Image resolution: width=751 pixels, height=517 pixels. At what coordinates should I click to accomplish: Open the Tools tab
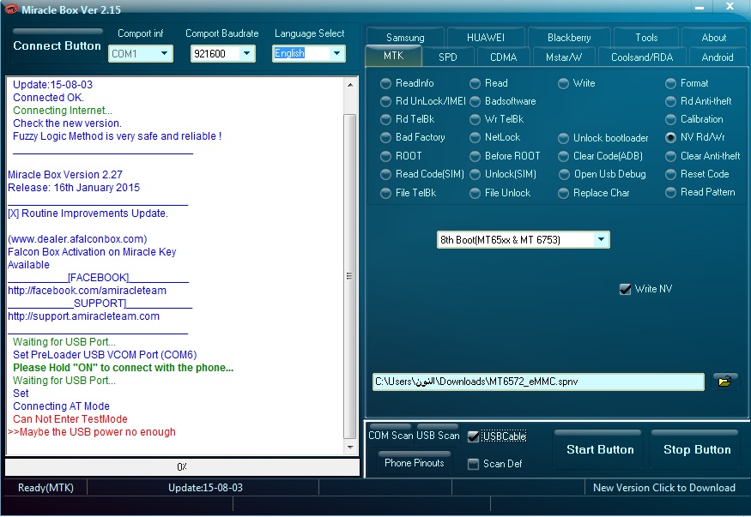(x=646, y=38)
